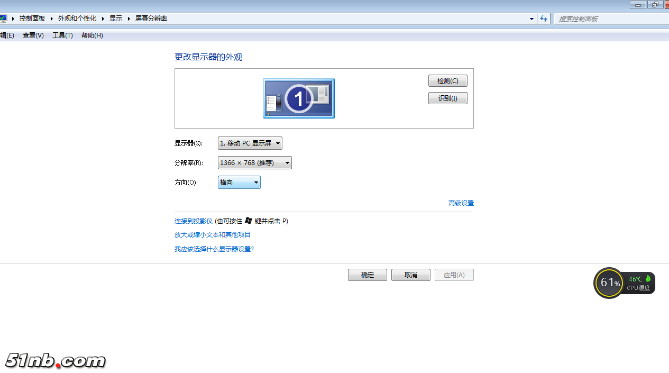Click the 连接到投影仪 link
The height and width of the screenshot is (373, 669).
click(194, 221)
